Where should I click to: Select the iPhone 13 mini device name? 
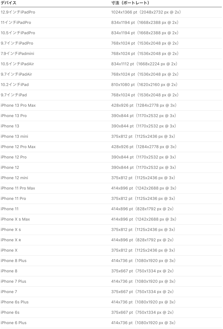(14, 137)
